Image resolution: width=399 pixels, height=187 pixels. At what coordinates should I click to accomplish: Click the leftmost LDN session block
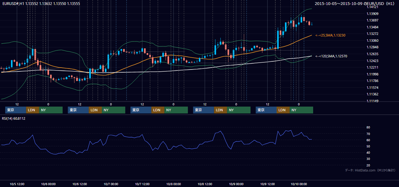pos(32,110)
